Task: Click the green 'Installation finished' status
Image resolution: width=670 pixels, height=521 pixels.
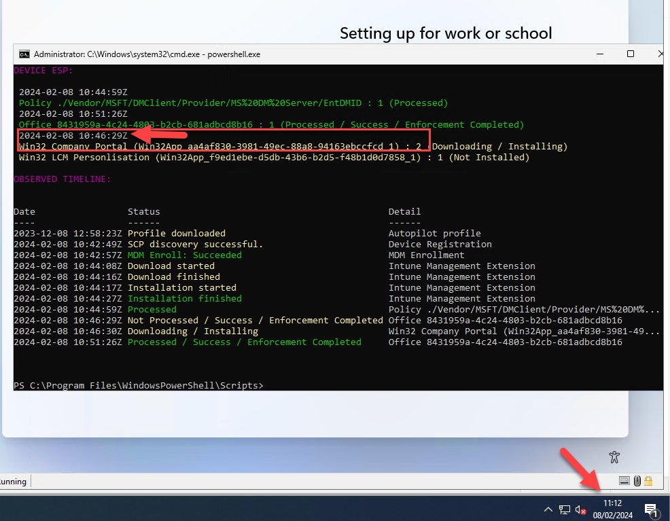Action: [185, 298]
